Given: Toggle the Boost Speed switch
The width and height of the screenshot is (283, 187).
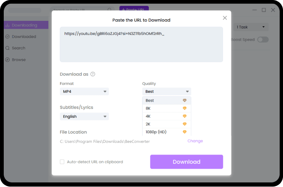Looking at the screenshot, I should point(263,40).
